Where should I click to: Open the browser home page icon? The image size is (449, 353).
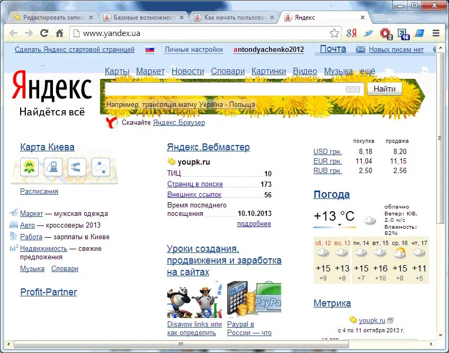point(59,33)
